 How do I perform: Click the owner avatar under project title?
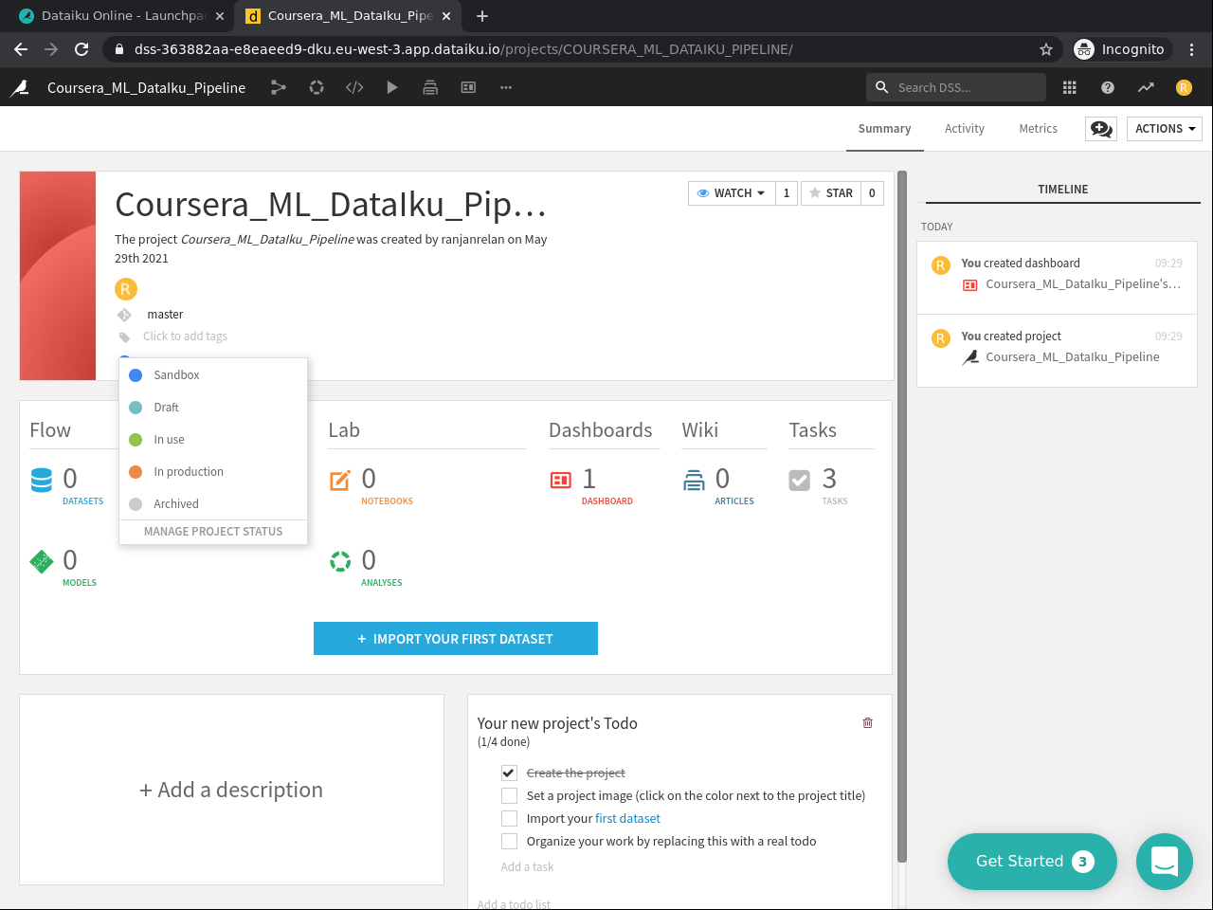(126, 289)
